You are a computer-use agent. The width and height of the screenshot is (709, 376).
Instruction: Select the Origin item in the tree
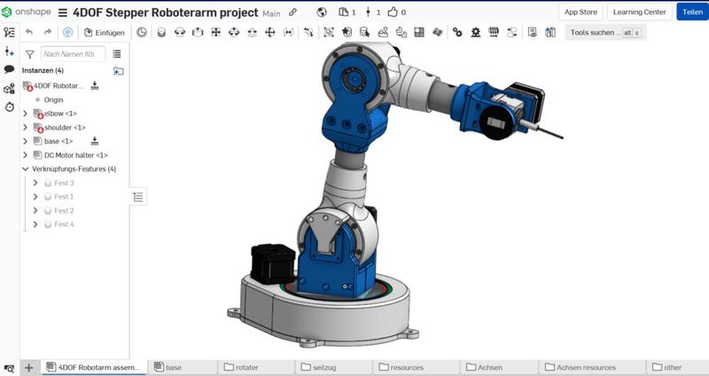pyautogui.click(x=53, y=100)
